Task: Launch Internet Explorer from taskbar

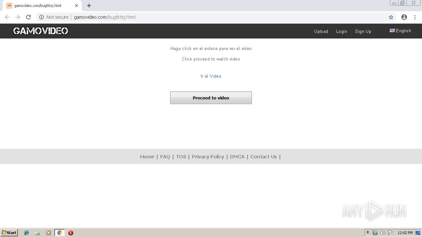Action: point(26,233)
